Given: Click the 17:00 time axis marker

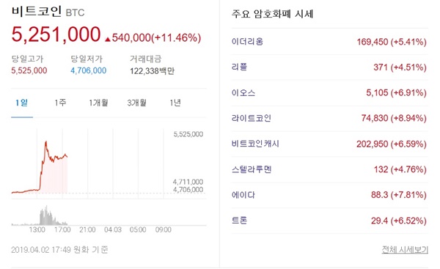Looking at the screenshot, I should [x=62, y=229].
